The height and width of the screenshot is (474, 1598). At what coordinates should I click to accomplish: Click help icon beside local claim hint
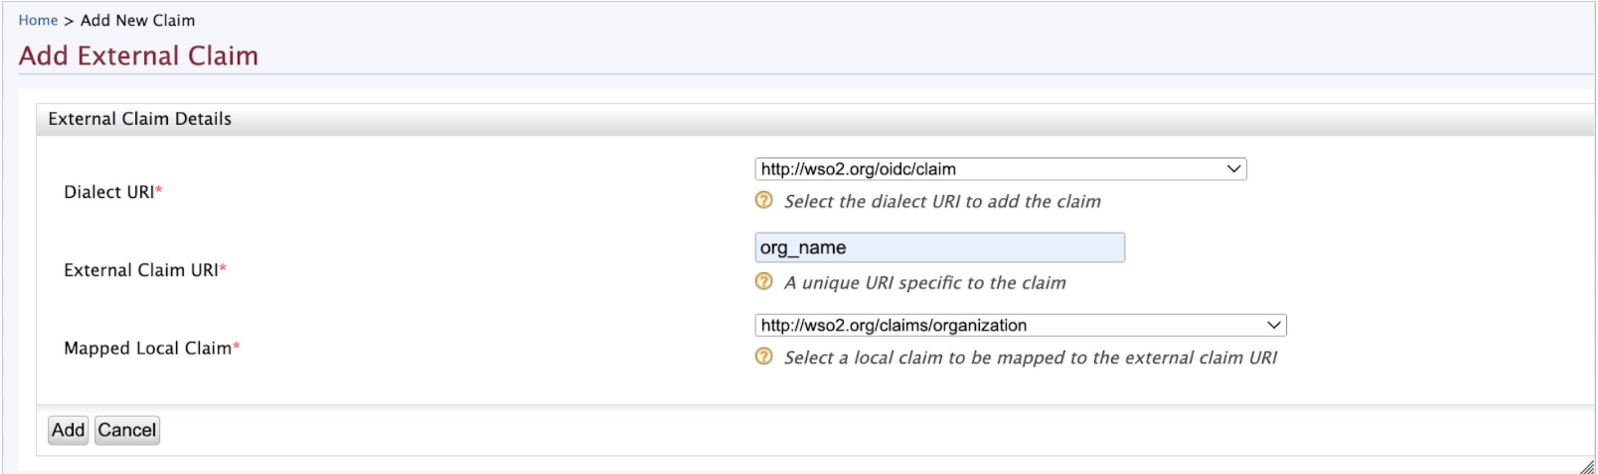coord(764,356)
